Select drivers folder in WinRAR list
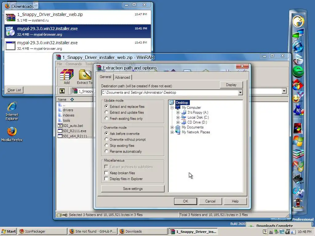Viewport: 315px width, 236px height. 68,110
